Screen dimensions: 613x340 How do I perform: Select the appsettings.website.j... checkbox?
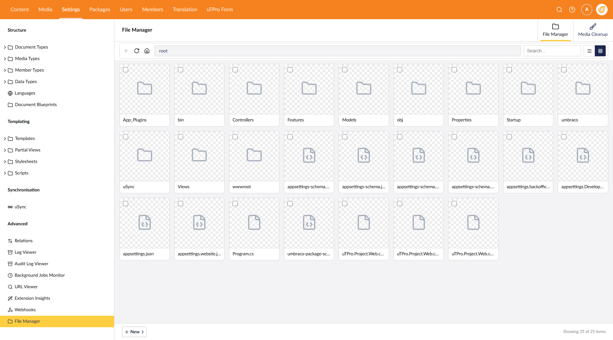coord(180,204)
